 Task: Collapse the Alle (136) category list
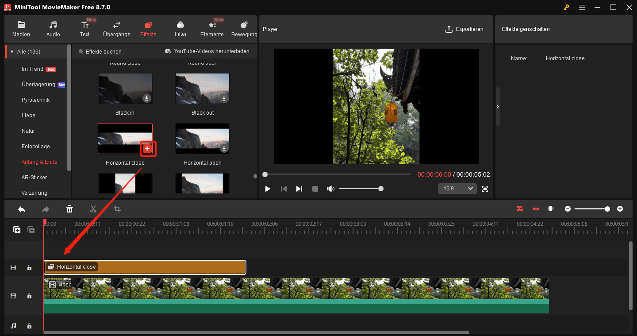12,52
